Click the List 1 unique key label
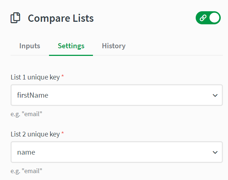 click(x=35, y=77)
